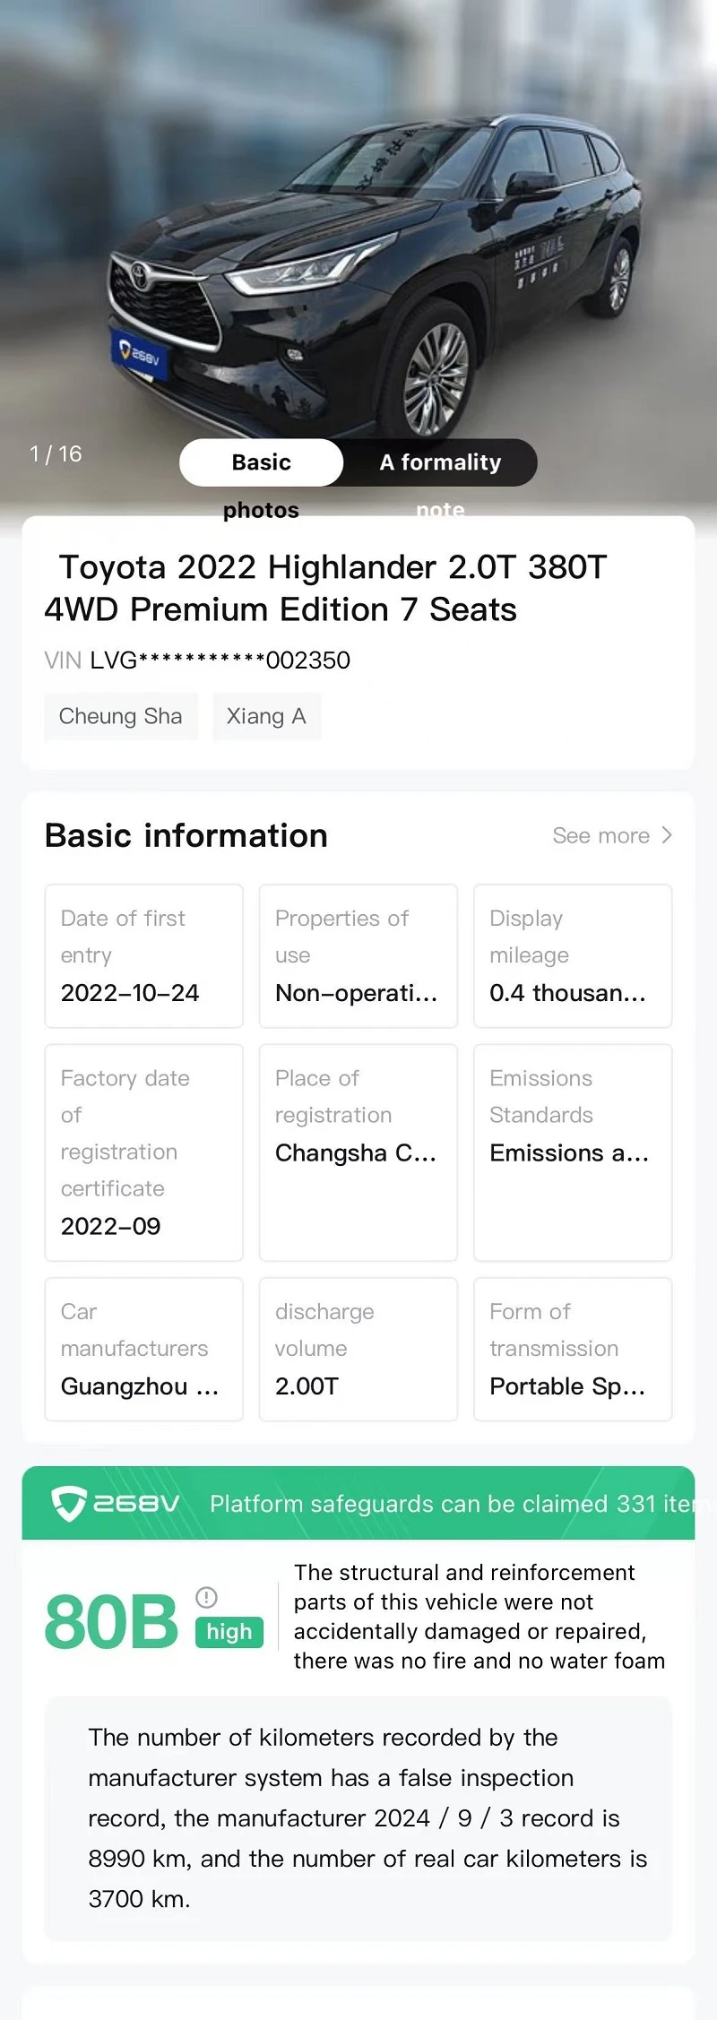Select the Xiang A tag
Image resolution: width=717 pixels, height=2020 pixels.
point(266,716)
